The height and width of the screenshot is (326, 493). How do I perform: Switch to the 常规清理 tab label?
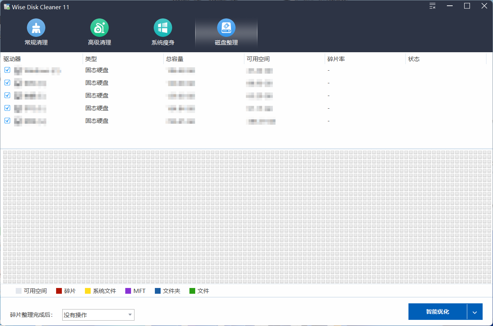(x=36, y=43)
